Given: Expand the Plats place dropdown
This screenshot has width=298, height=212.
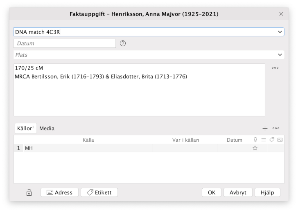Looking at the screenshot, I should click(x=280, y=55).
